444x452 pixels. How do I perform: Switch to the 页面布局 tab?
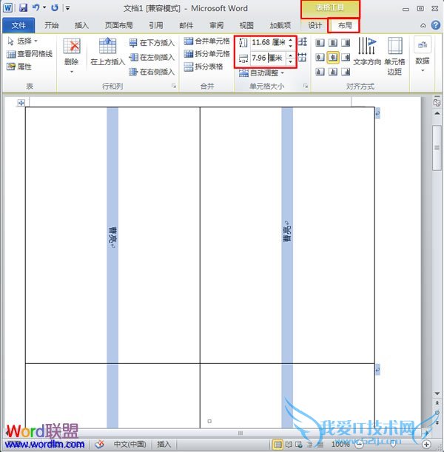coord(118,25)
